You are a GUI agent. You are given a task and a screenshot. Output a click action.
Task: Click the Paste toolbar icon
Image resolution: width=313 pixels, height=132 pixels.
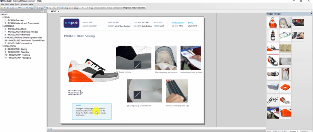coord(16,8)
